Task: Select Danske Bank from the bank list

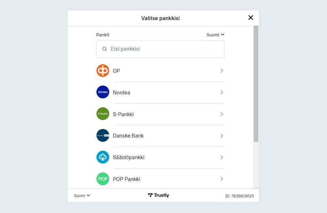Action: tap(128, 136)
